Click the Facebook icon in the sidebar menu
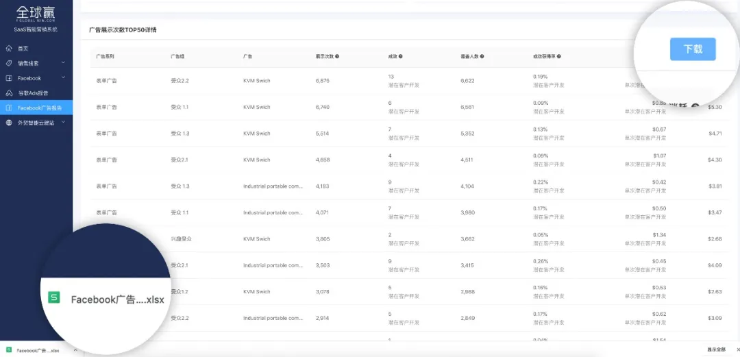The width and height of the screenshot is (740, 357). click(9, 78)
